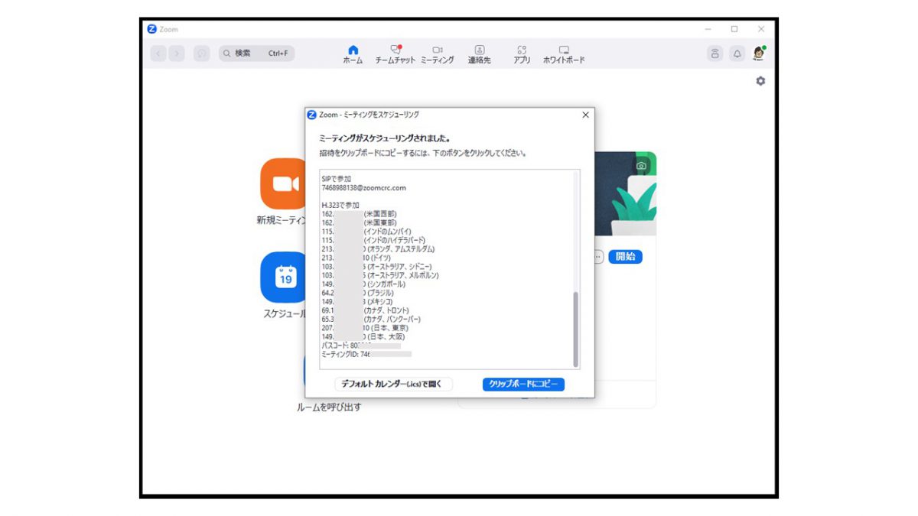Open the history clock icon

pos(201,54)
